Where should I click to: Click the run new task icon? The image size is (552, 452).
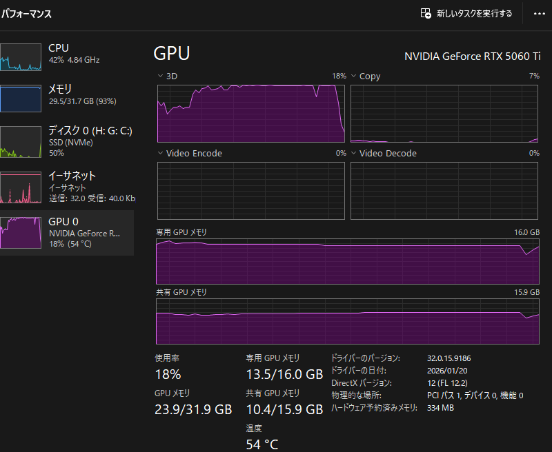426,13
